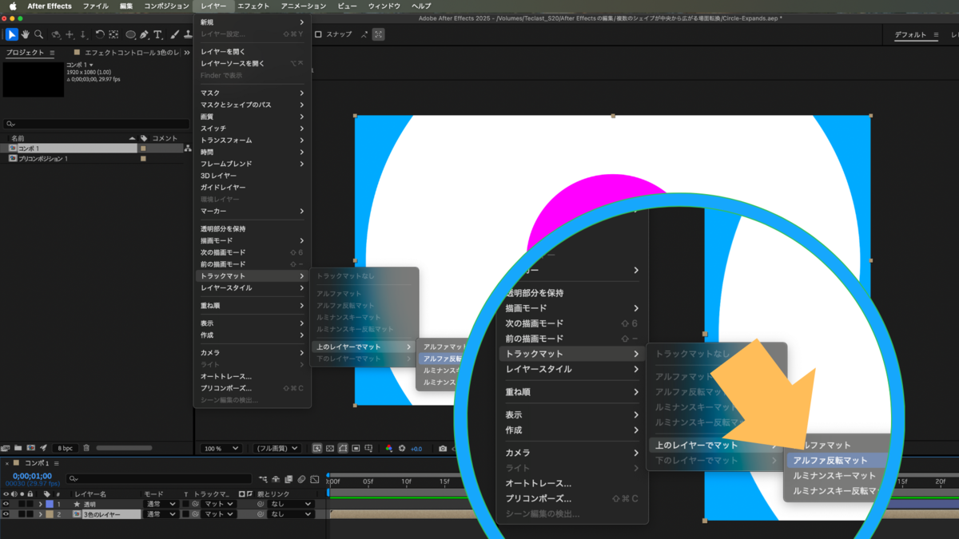The image size is (959, 539).
Task: Click the composition mini-flowchart icon in timeline
Action: click(263, 479)
